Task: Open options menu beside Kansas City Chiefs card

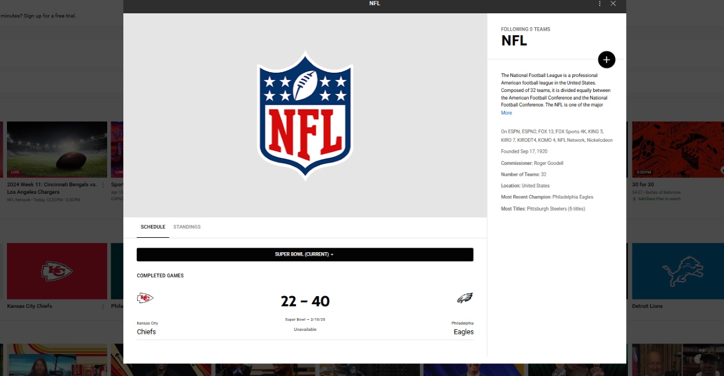Action: click(x=103, y=306)
